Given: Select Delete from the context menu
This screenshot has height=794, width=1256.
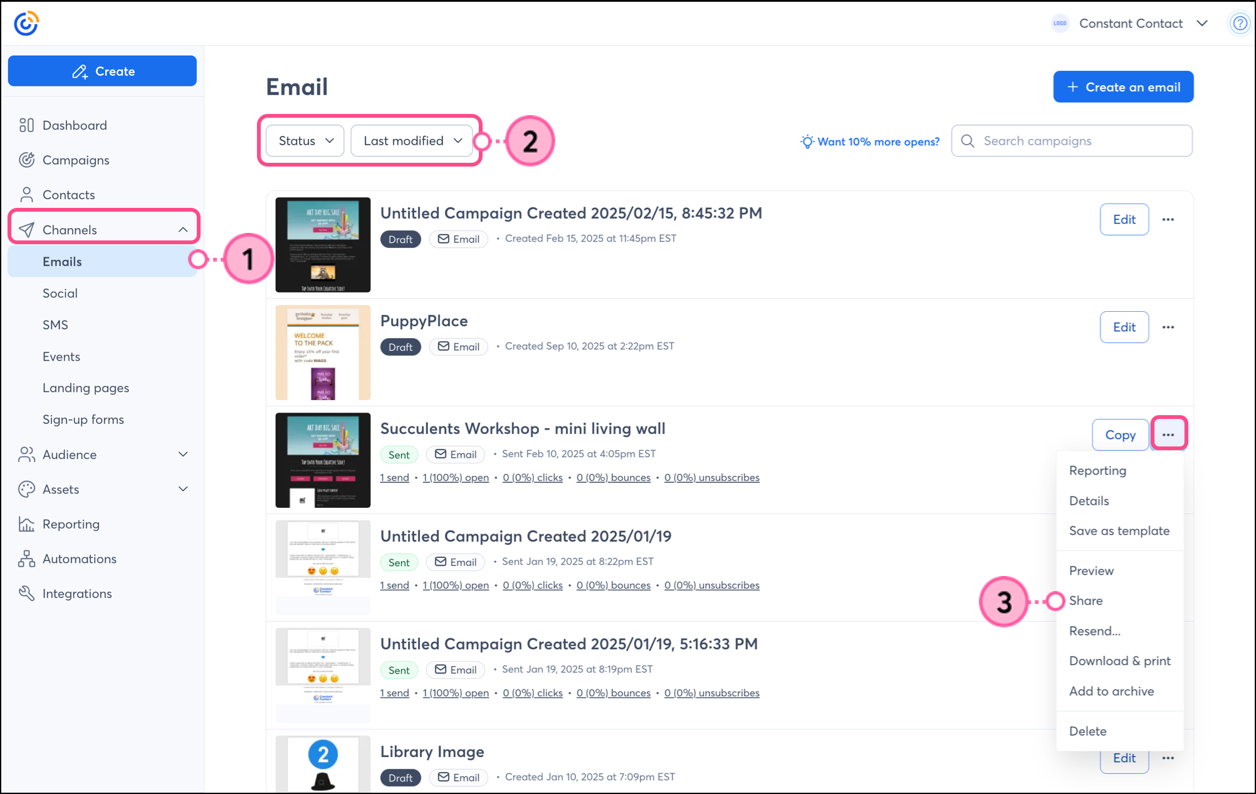Looking at the screenshot, I should point(1087,731).
